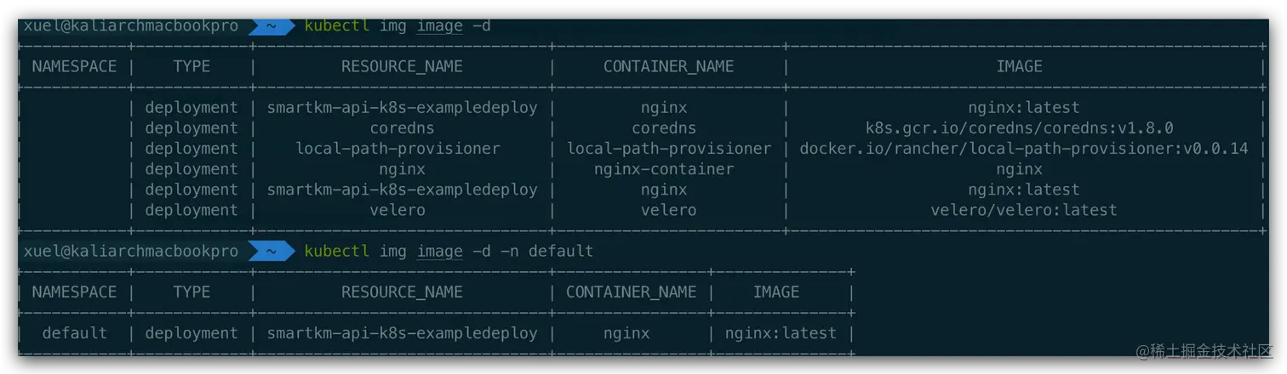Screen dimensions: 1287x374
Task: Click the first table's IMAGE column header
Action: pos(1019,66)
